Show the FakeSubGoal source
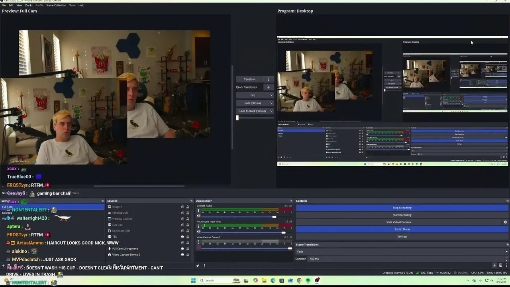 pyautogui.click(x=182, y=213)
